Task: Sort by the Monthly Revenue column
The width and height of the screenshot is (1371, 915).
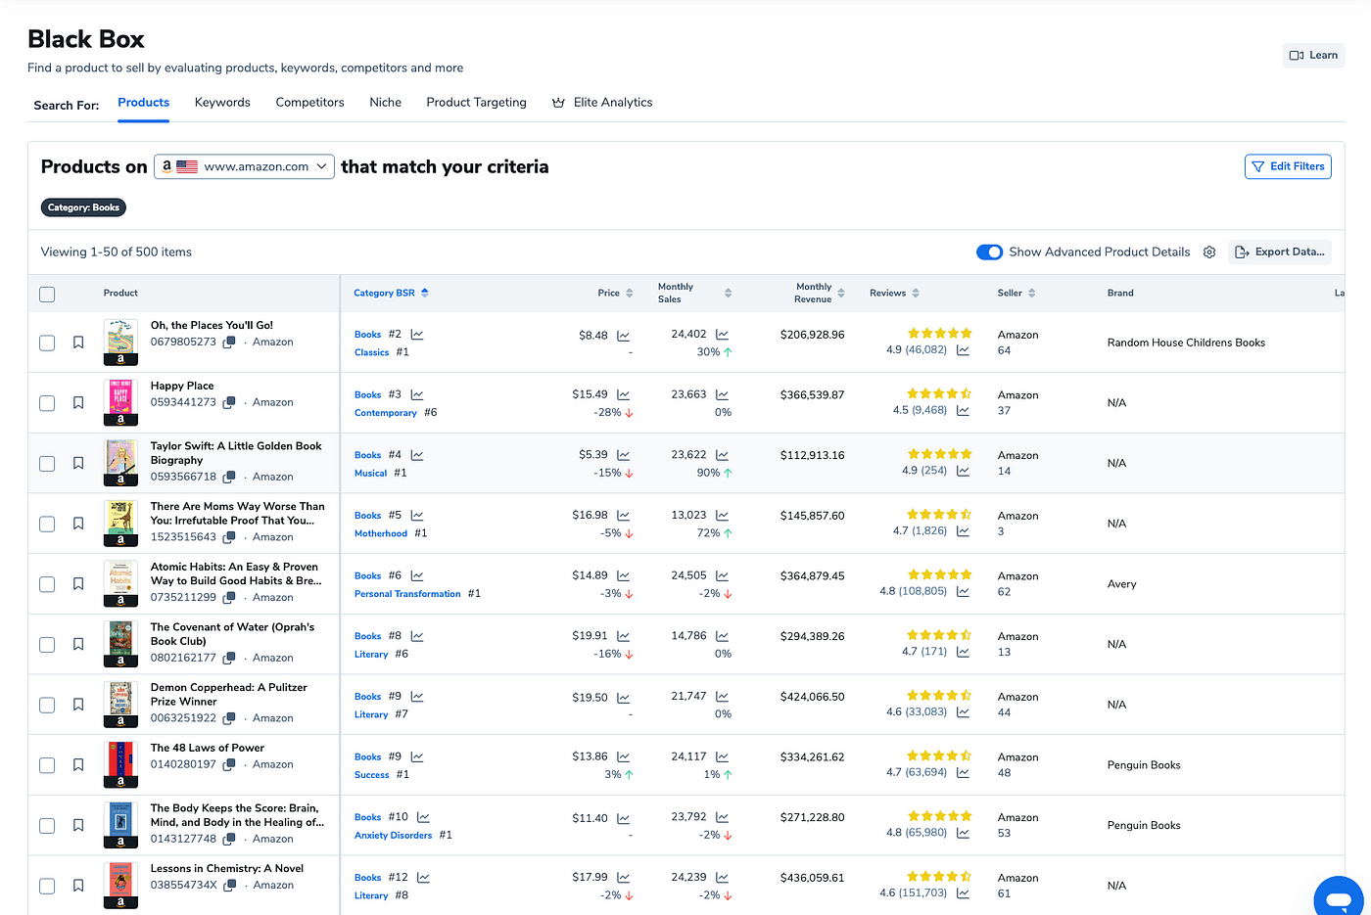Action: click(820, 293)
